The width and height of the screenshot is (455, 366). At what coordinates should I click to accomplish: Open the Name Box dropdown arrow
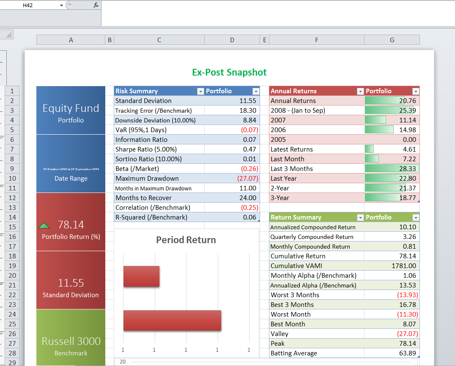point(62,5)
